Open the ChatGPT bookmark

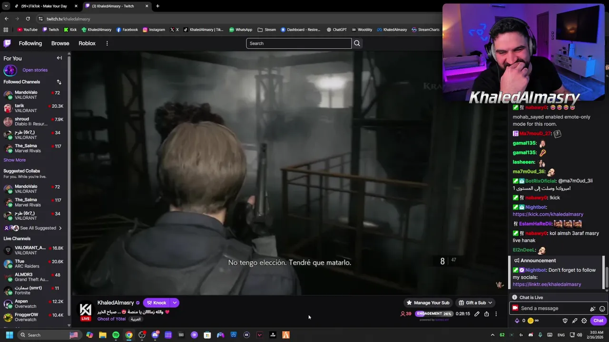(x=336, y=29)
